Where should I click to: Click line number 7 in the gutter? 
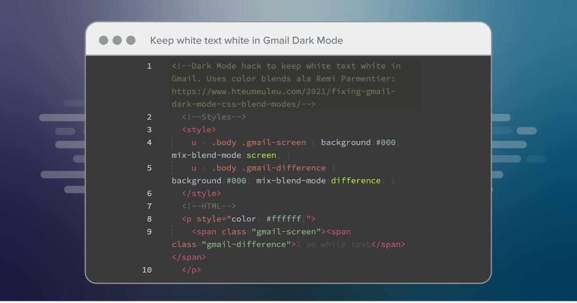tap(149, 206)
